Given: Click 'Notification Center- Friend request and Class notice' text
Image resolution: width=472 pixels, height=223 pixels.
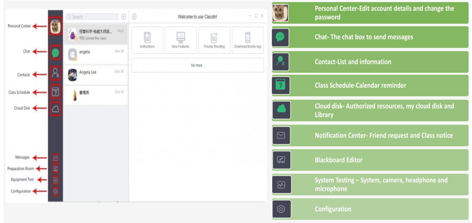Looking at the screenshot, I should click(x=384, y=136).
